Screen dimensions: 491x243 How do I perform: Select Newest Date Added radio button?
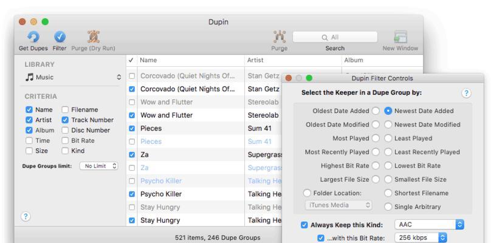[x=388, y=111]
